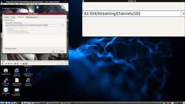Click the TeamViewer tray icon
185x104 pixels.
172,103
